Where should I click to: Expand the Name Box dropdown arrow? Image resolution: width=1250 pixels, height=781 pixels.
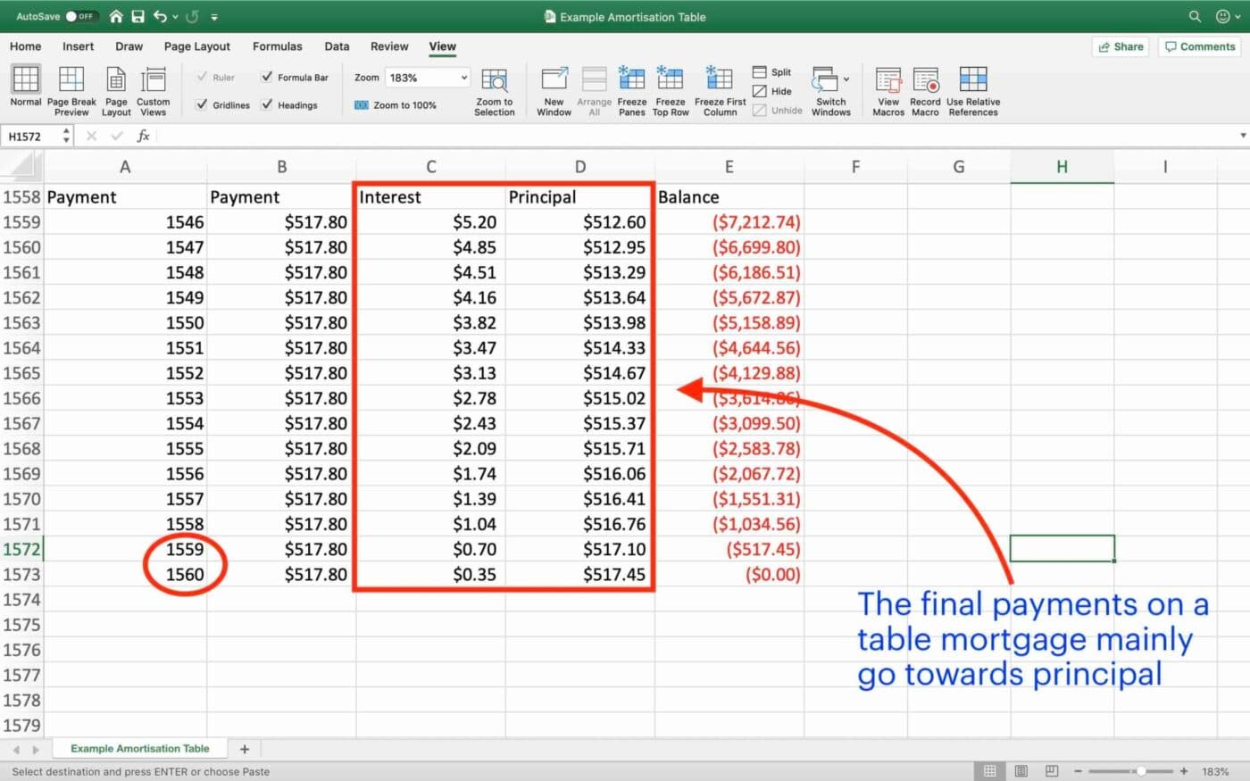tap(65, 135)
